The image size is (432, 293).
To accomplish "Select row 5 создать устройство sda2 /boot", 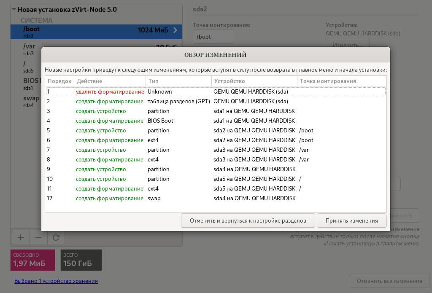I will pyautogui.click(x=216, y=130).
